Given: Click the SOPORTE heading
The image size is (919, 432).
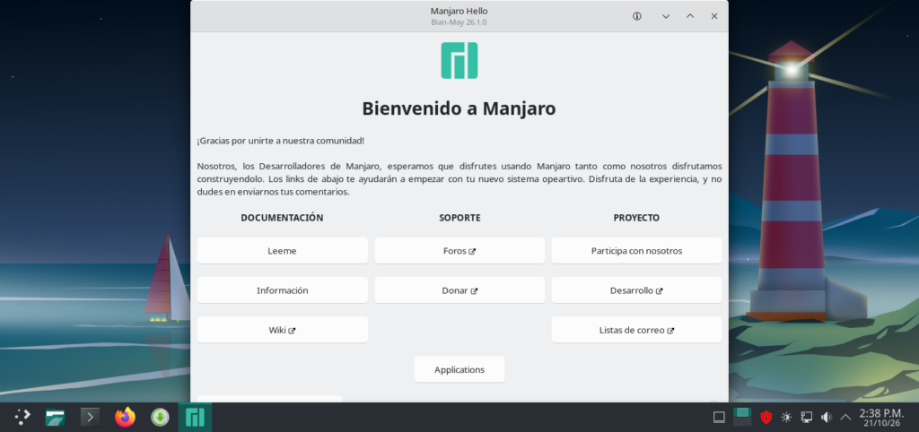Looking at the screenshot, I should pos(459,218).
